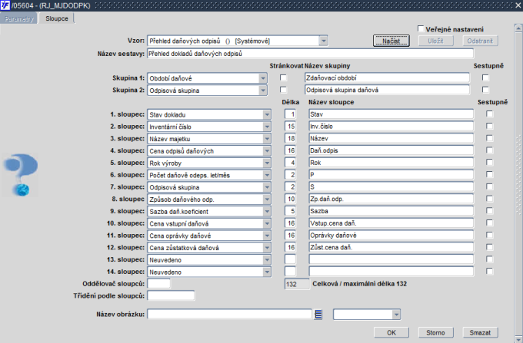Enable the Veřejné nastavení checkbox
The width and height of the screenshot is (523, 343).
coord(421,29)
